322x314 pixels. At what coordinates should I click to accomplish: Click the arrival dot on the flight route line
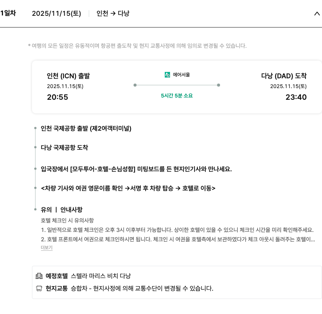[219, 85]
